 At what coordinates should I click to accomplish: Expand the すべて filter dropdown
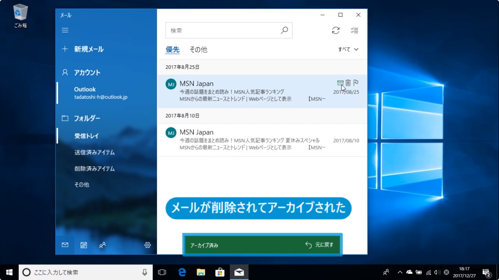pyautogui.click(x=348, y=50)
